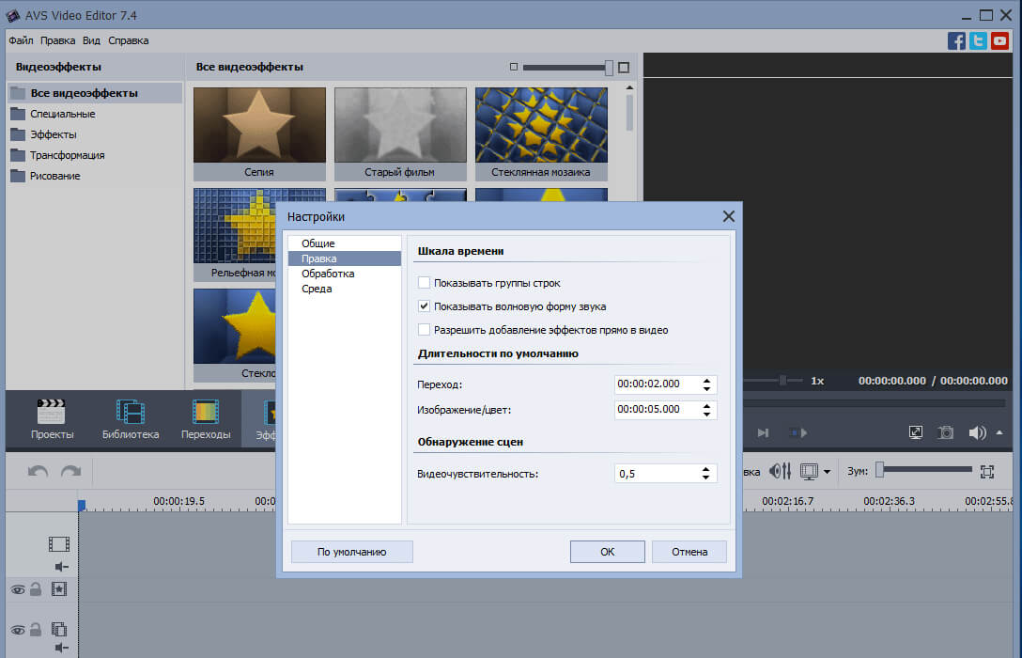Open the Справка menu
1022x658 pixels.
click(x=129, y=40)
